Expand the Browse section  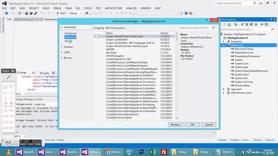(x=62, y=58)
